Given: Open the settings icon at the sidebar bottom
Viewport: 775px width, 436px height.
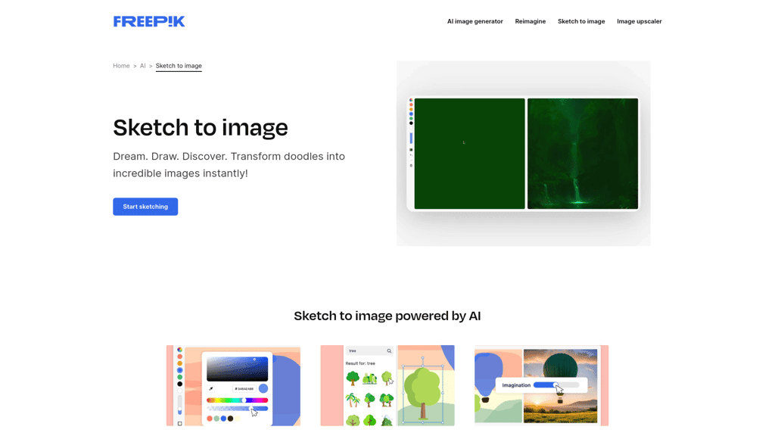Looking at the screenshot, I should tap(411, 166).
